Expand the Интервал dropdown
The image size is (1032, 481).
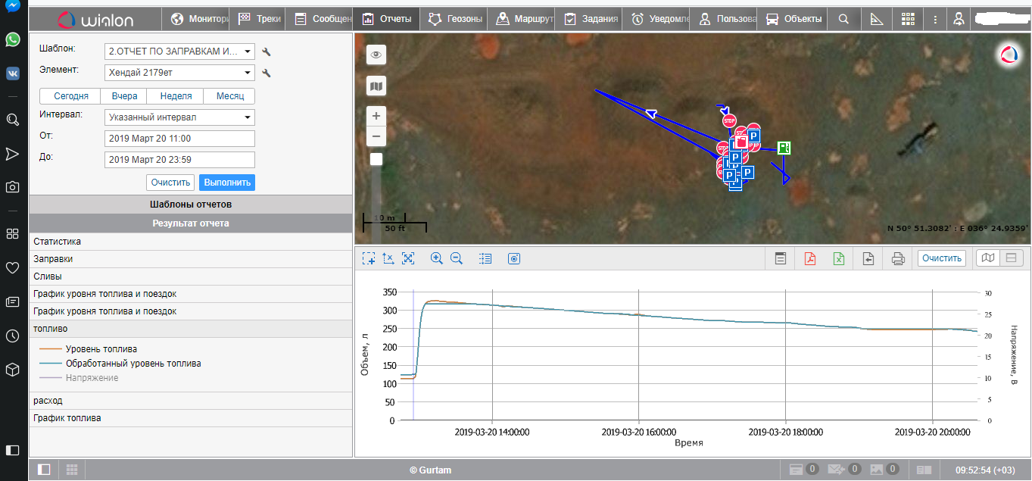click(x=180, y=117)
